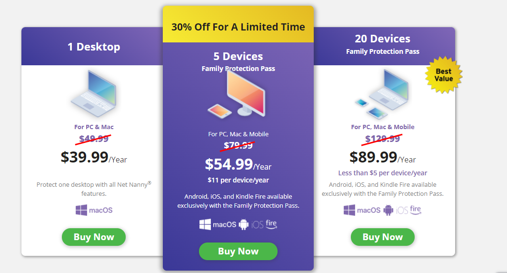Click the macOS label in the 1 Desktop card
507x273 pixels.
tap(101, 210)
